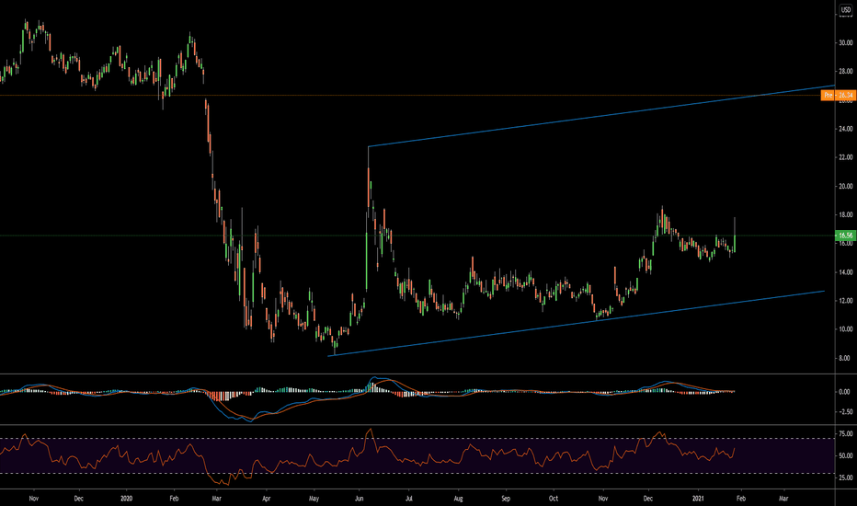Click the Aug label on time axis
Viewport: 857px width, 506px height.
(x=458, y=499)
